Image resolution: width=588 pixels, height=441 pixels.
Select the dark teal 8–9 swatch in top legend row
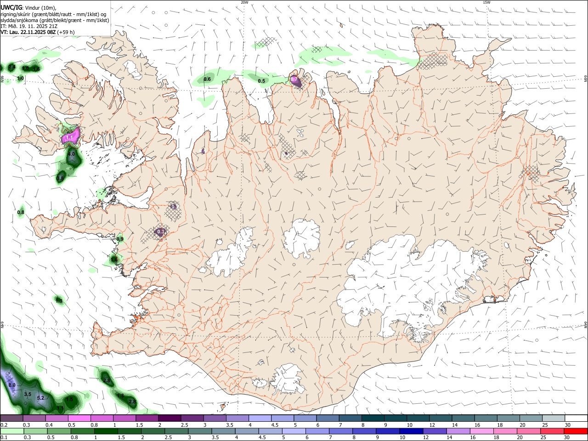coord(373,418)
